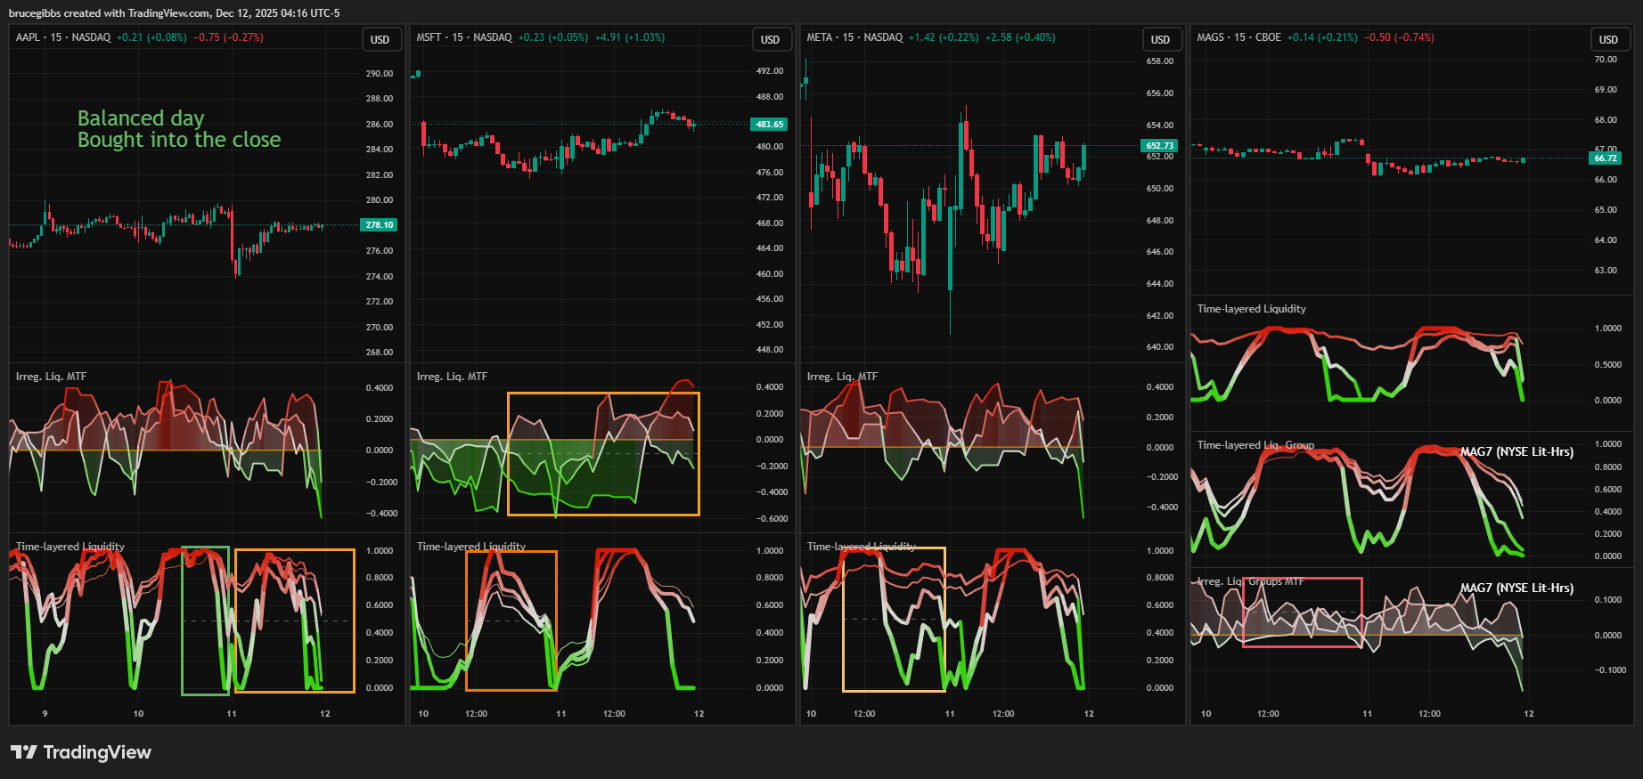
Task: Open the USD currency selector on AAPL chart
Action: click(380, 40)
